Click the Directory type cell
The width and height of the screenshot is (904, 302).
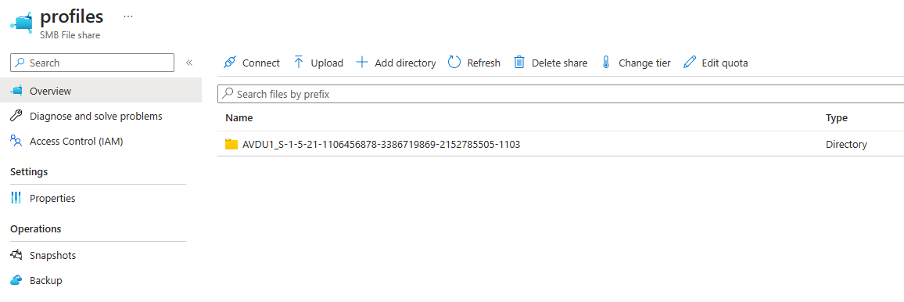click(x=846, y=145)
